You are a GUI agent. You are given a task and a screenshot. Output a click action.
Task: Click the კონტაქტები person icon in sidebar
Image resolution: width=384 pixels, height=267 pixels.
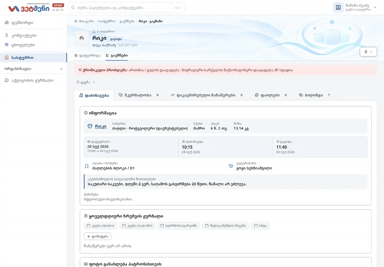pos(7,35)
